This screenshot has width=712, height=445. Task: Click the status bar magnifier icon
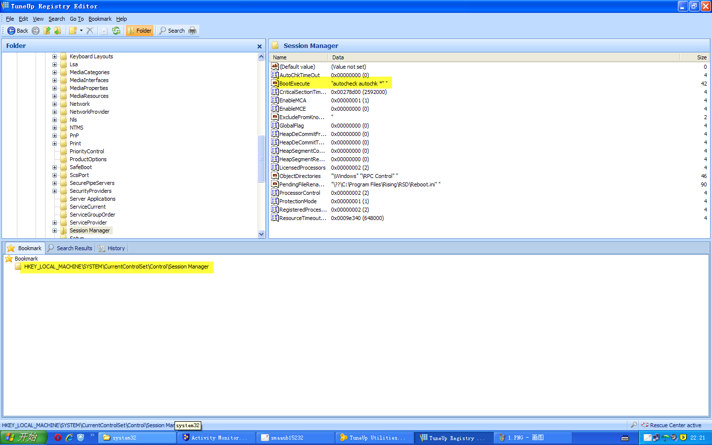click(633, 425)
